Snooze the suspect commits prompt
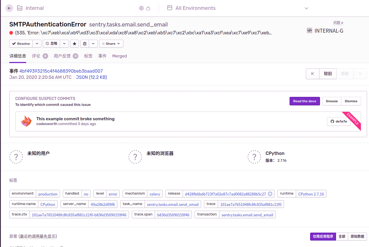This screenshot has width=369, height=247. [x=332, y=101]
